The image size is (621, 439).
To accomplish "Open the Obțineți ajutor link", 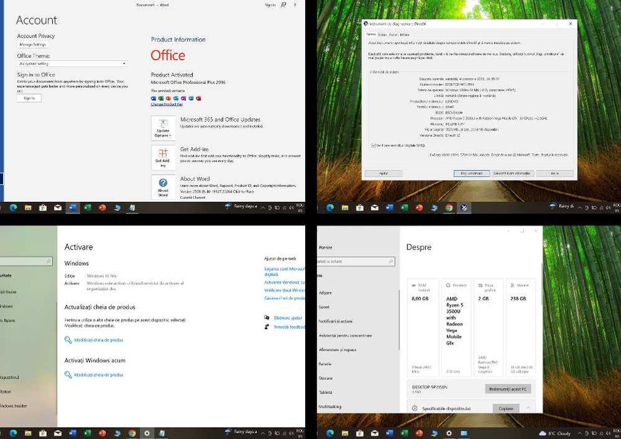I will click(x=288, y=317).
